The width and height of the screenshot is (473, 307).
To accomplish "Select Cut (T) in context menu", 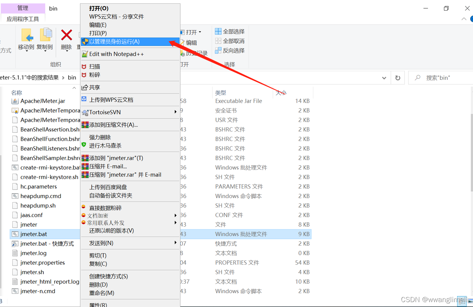I will coord(98,255).
